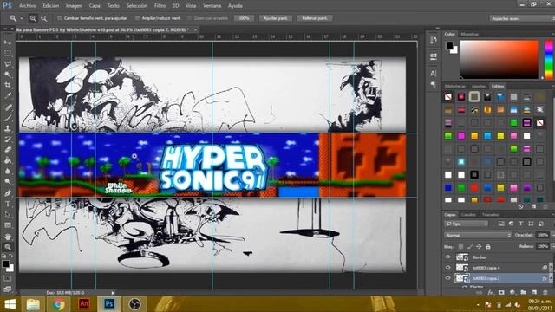
Task: Select the Move tool
Action: (8, 42)
